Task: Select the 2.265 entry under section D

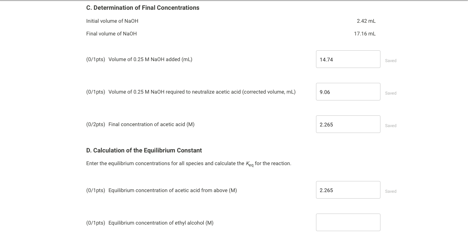Action: point(326,190)
